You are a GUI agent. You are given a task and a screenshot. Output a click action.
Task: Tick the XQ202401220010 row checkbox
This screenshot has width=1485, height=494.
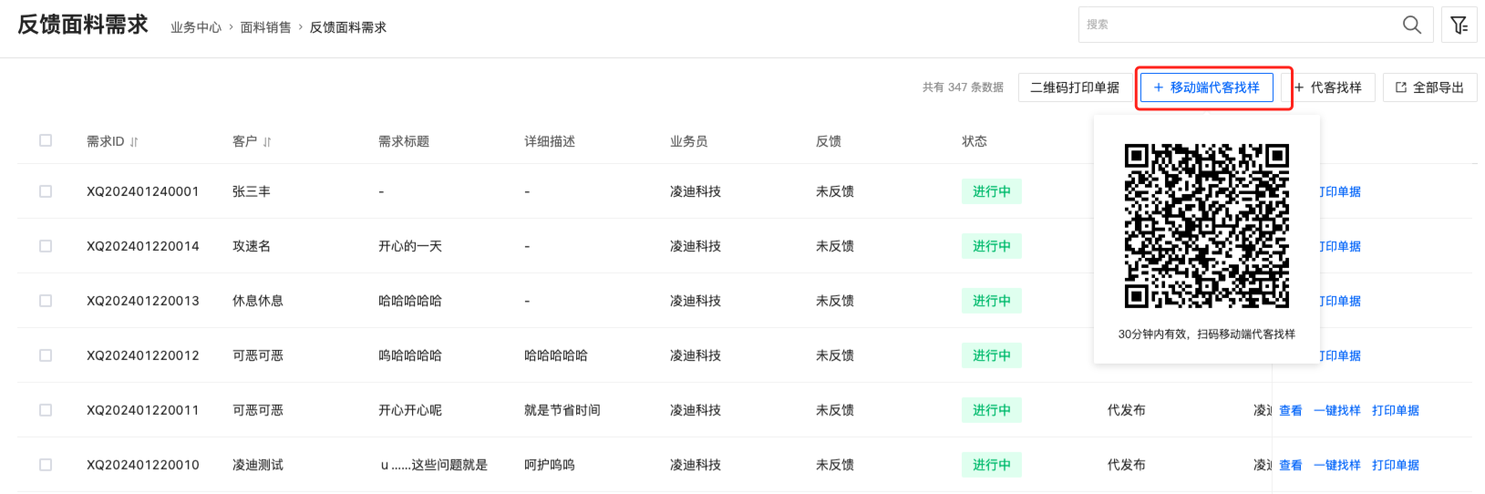(x=46, y=465)
